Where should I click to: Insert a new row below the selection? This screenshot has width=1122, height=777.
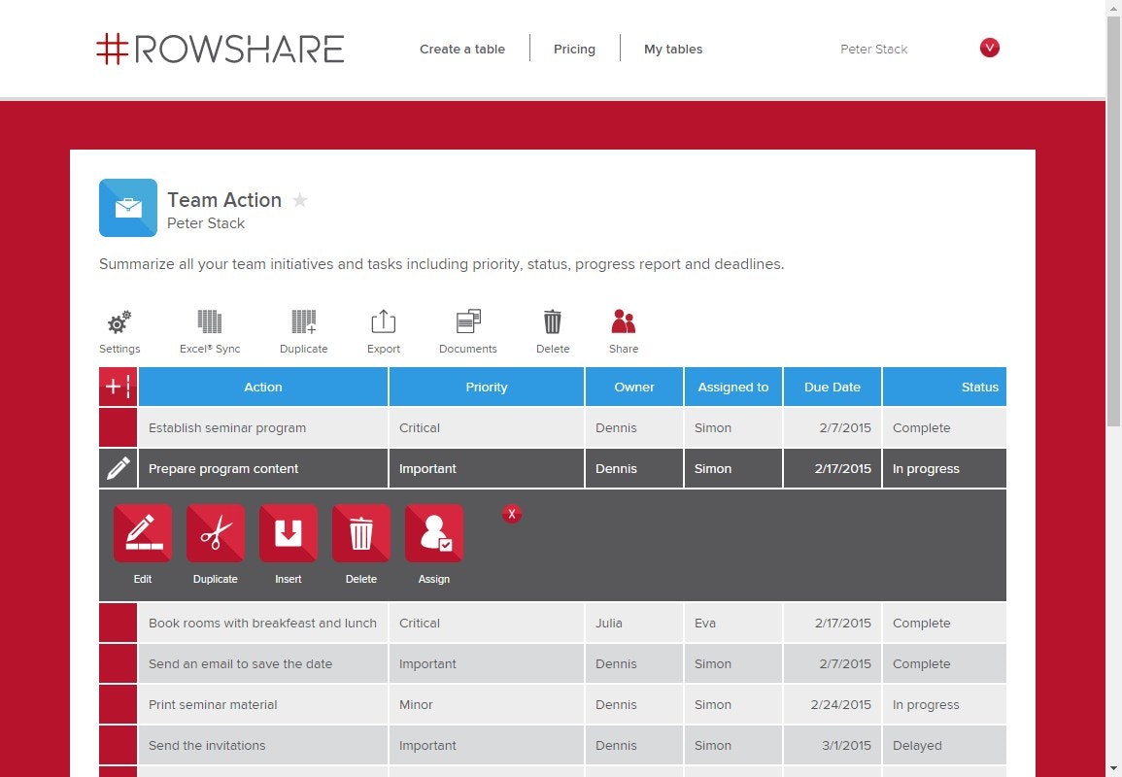pyautogui.click(x=288, y=532)
